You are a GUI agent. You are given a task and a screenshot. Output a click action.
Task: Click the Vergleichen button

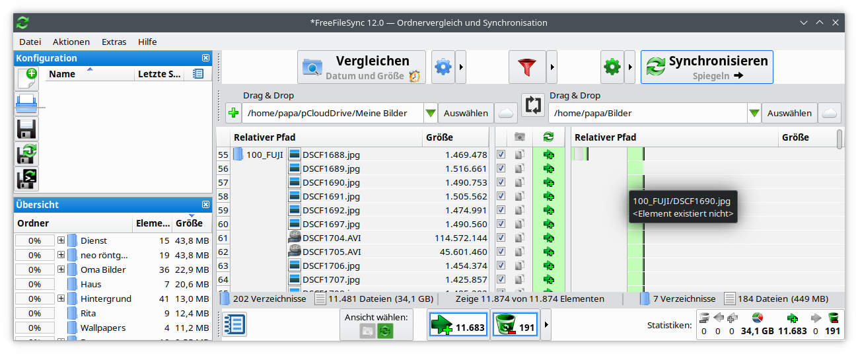point(361,67)
